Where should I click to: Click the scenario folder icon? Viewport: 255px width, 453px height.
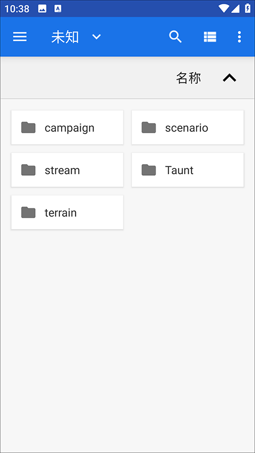[149, 127]
